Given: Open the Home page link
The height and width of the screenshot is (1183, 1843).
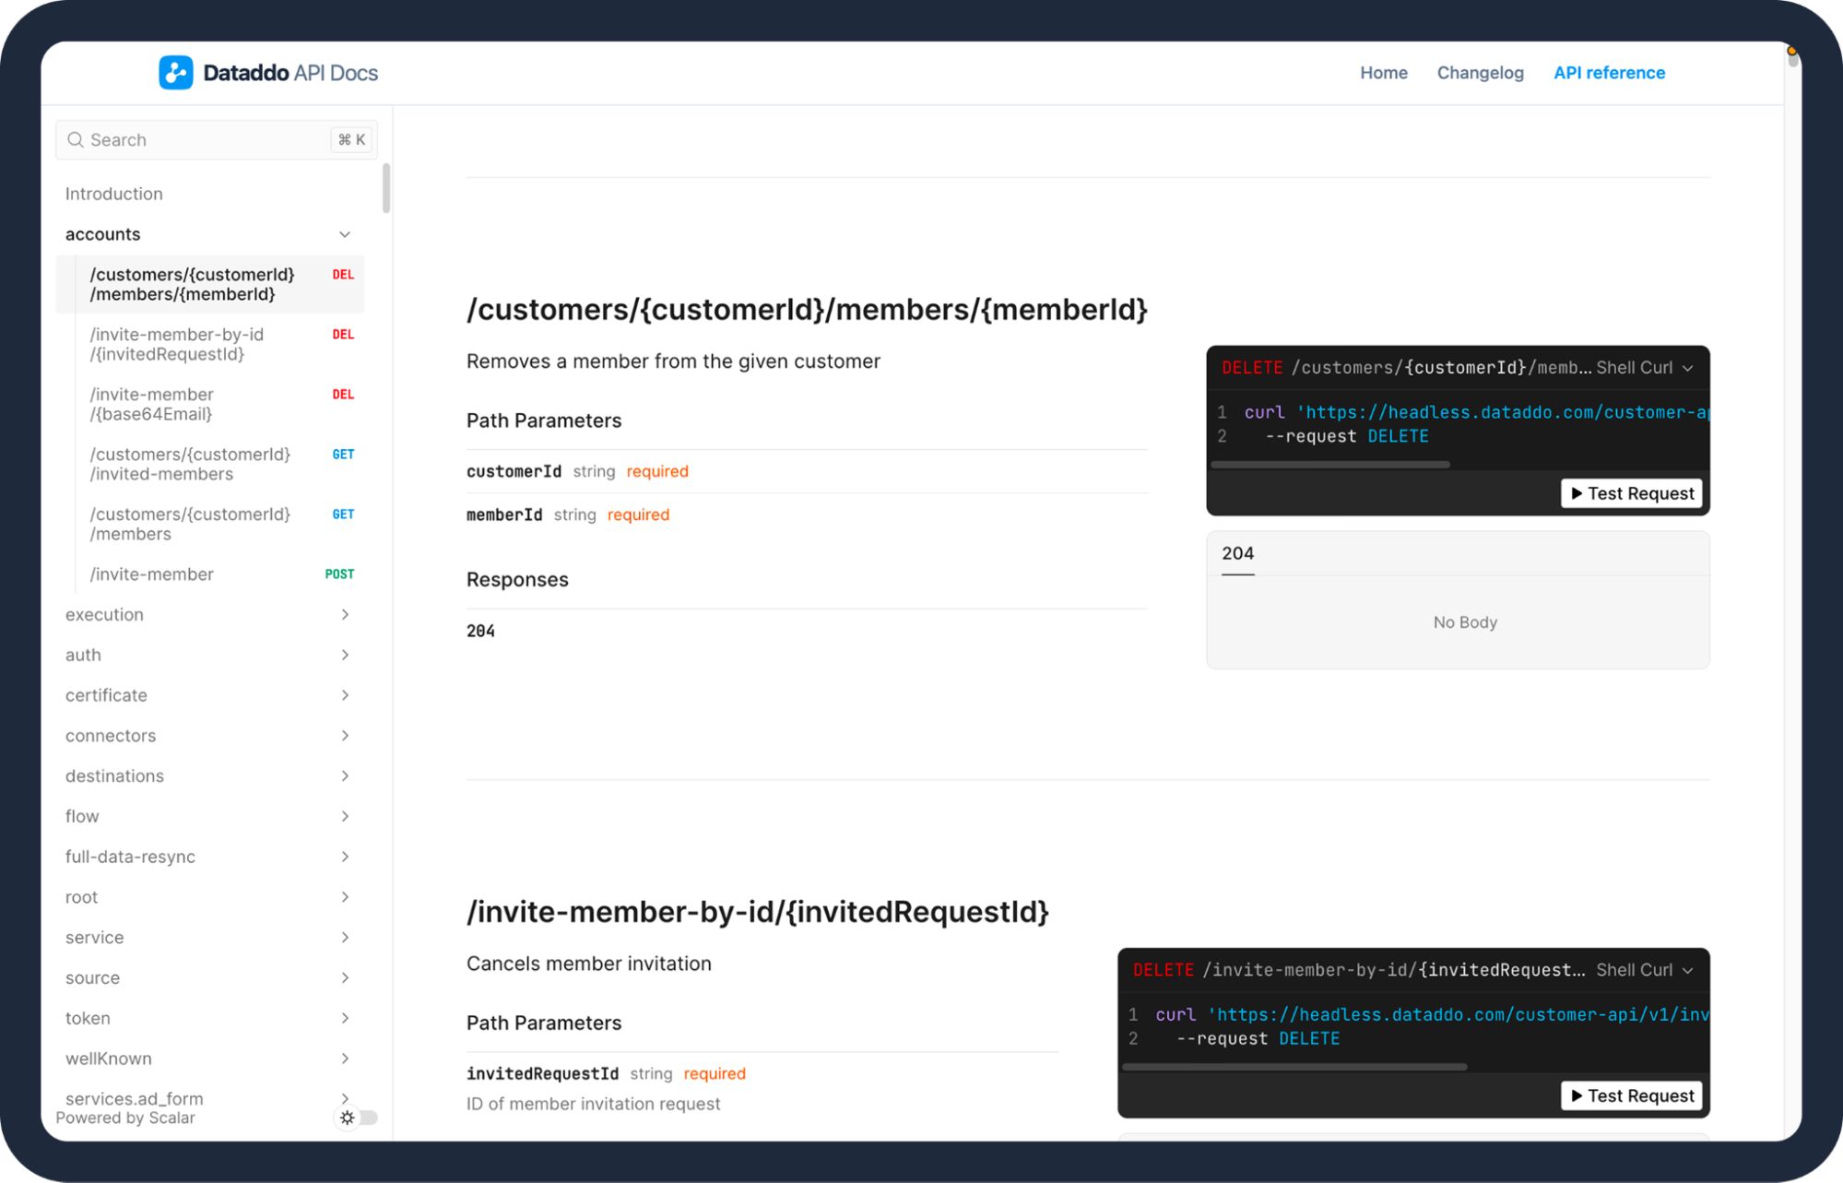Looking at the screenshot, I should click(1383, 73).
